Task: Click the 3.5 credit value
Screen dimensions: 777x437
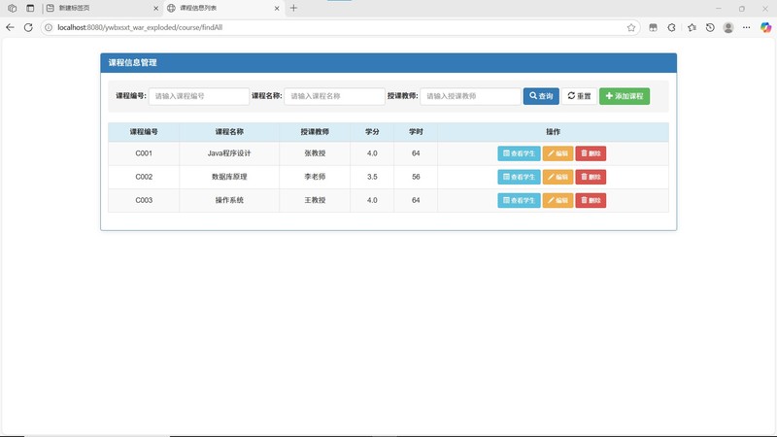Action: point(372,177)
